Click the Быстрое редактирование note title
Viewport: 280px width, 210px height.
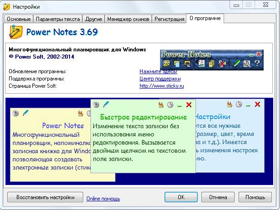click(144, 117)
